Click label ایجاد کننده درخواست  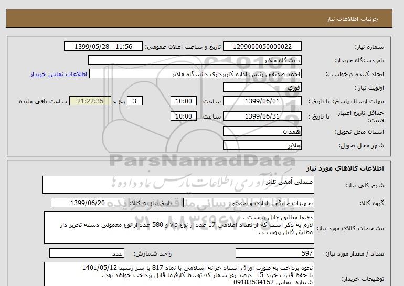click(x=355, y=74)
